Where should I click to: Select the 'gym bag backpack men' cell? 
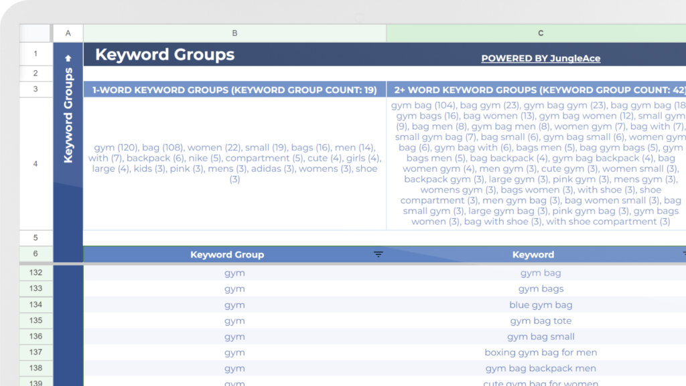(x=541, y=369)
